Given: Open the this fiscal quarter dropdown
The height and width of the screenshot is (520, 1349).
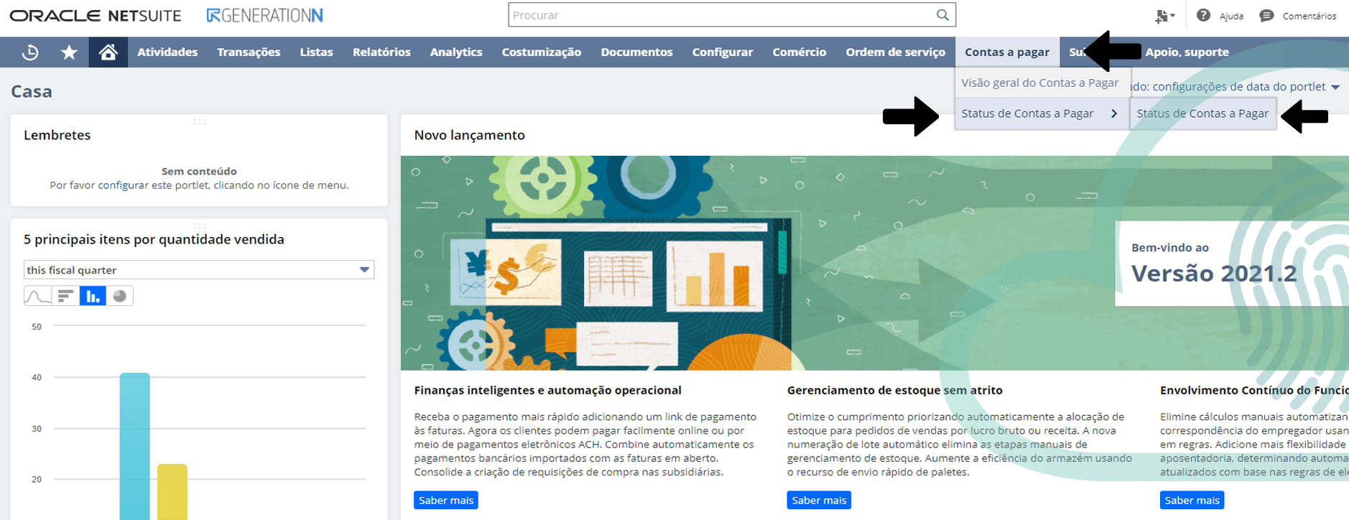Looking at the screenshot, I should point(199,269).
